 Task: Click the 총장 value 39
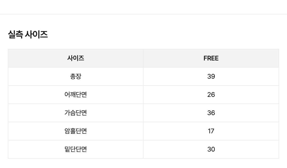(x=211, y=76)
